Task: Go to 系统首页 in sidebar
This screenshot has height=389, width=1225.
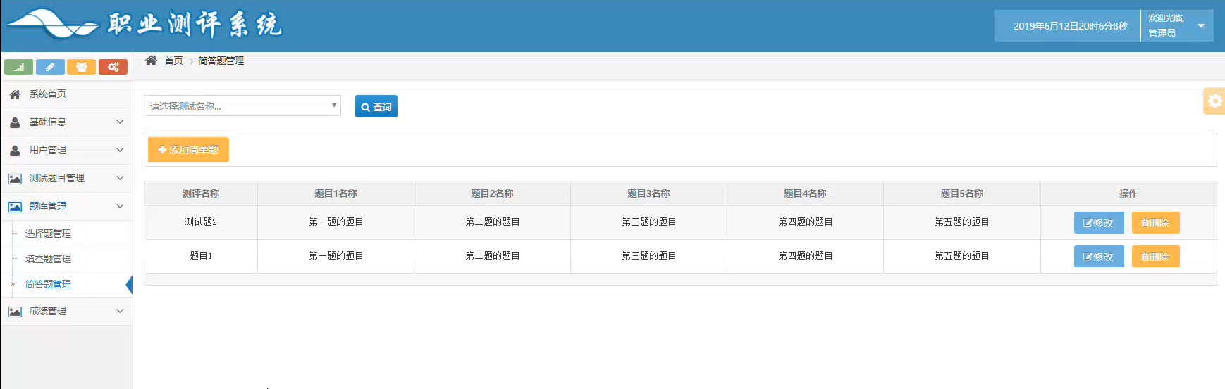Action: tap(66, 94)
